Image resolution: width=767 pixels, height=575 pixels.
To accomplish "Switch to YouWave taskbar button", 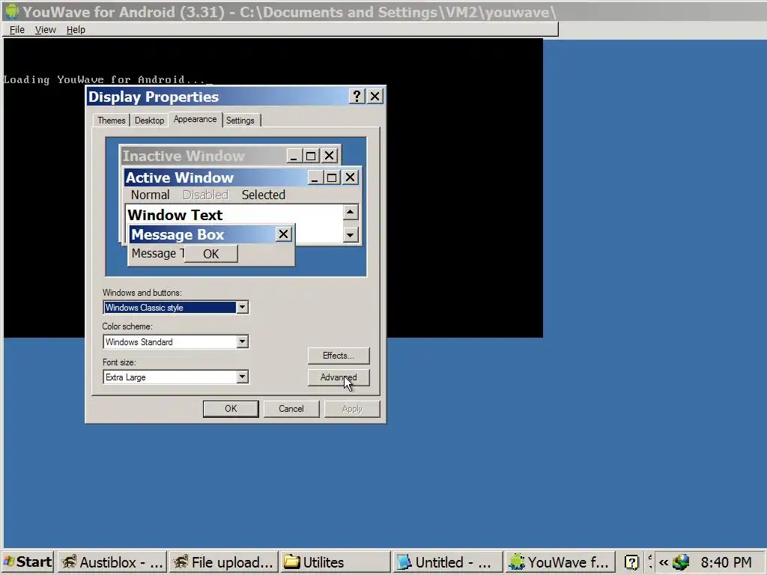I will click(559, 562).
